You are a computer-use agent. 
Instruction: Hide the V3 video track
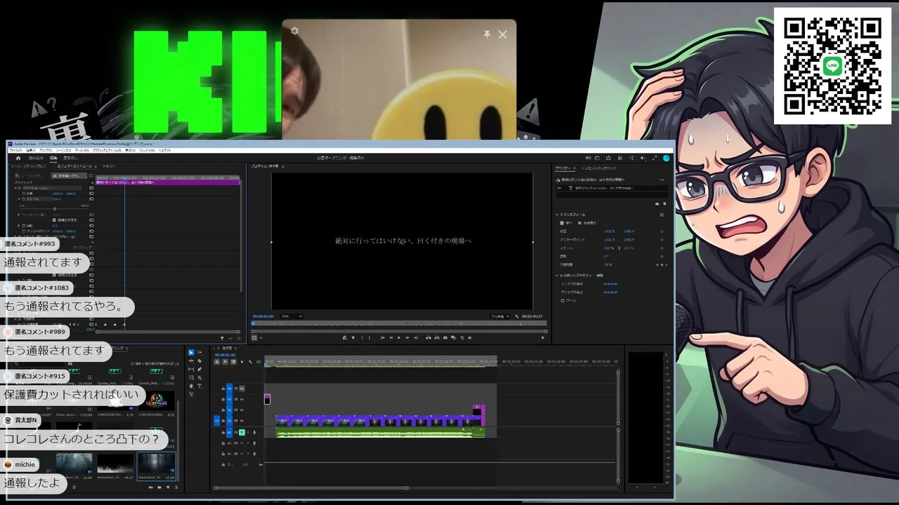coord(242,399)
